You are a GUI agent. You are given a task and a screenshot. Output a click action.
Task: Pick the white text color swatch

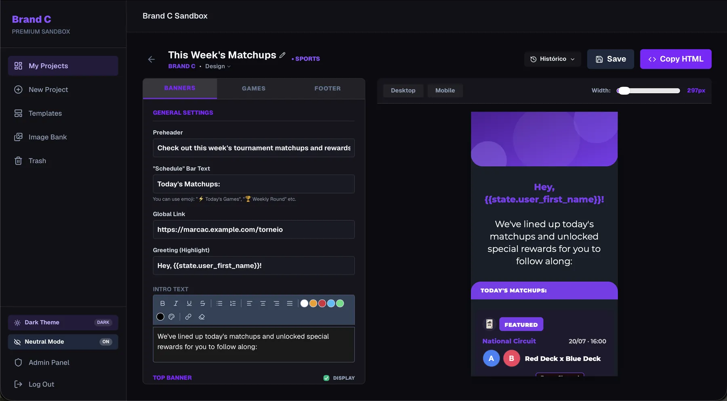[305, 303]
